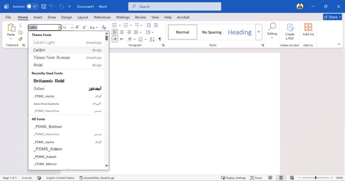
Task: Select Times New Roman from font list
Action: [x=67, y=57]
